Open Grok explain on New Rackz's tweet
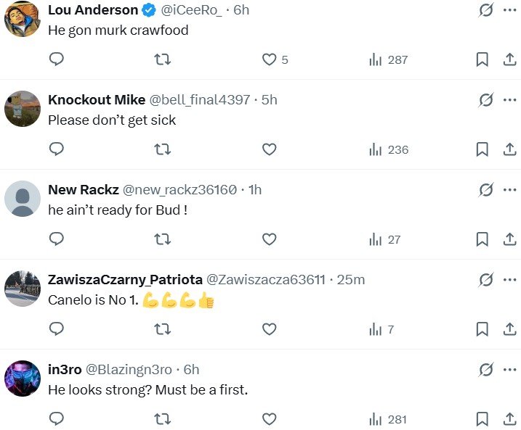This screenshot has width=521, height=430. point(486,190)
